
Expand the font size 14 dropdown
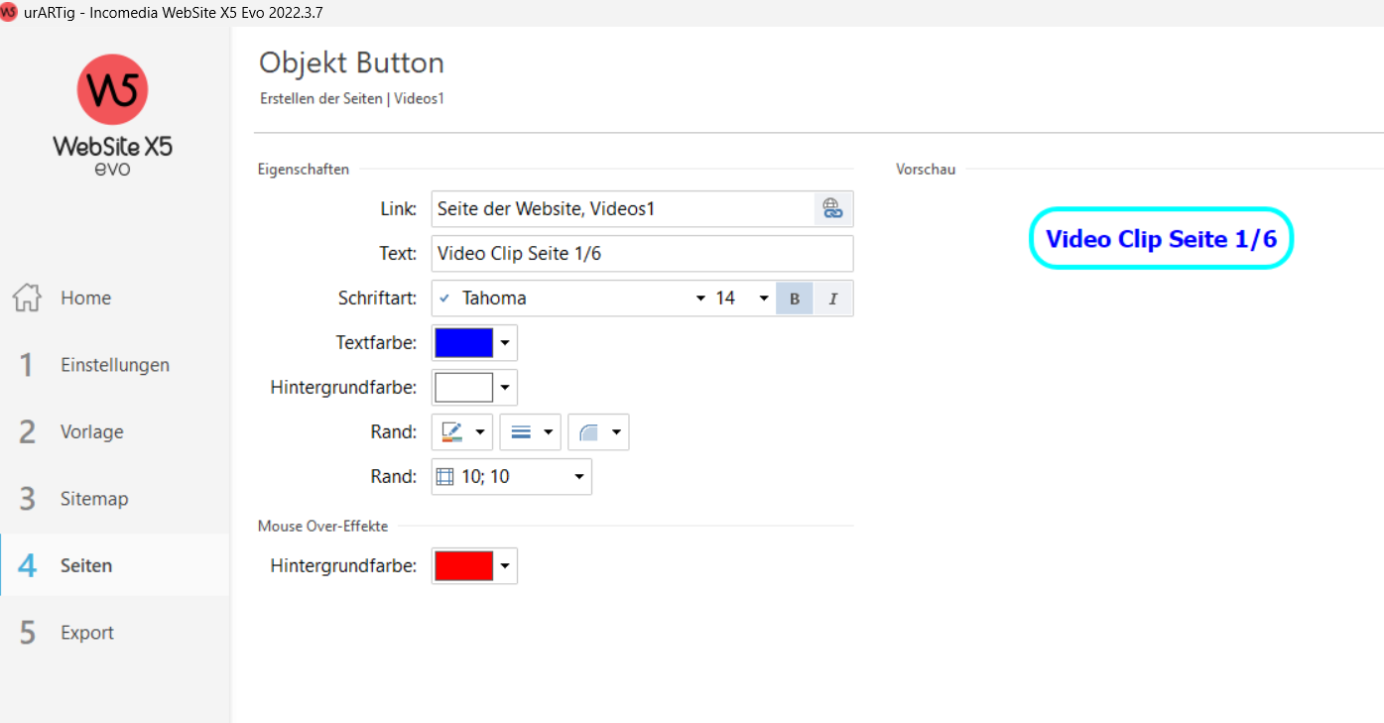[x=763, y=299]
